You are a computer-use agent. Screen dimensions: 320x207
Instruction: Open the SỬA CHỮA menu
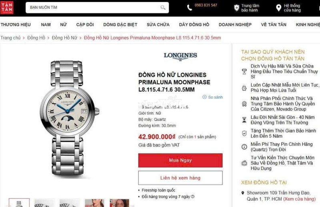pyautogui.click(x=158, y=25)
